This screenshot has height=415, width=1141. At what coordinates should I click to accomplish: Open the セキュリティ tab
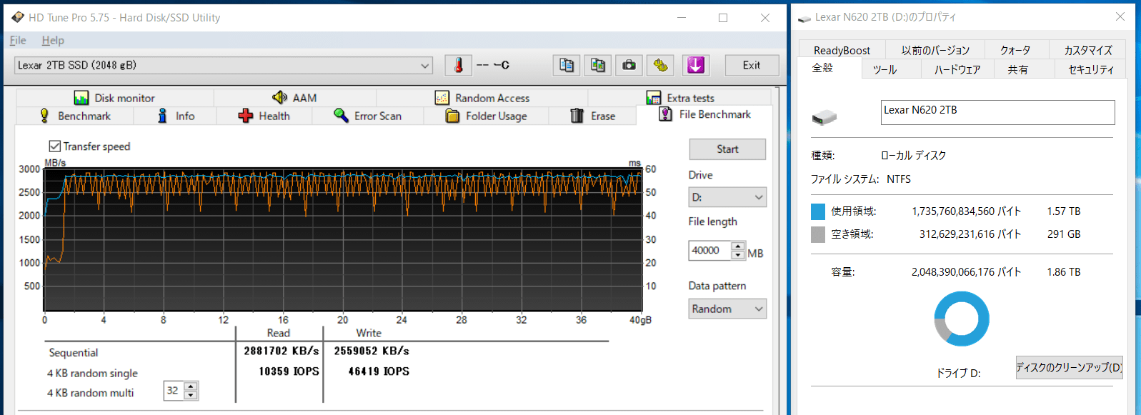point(1091,69)
